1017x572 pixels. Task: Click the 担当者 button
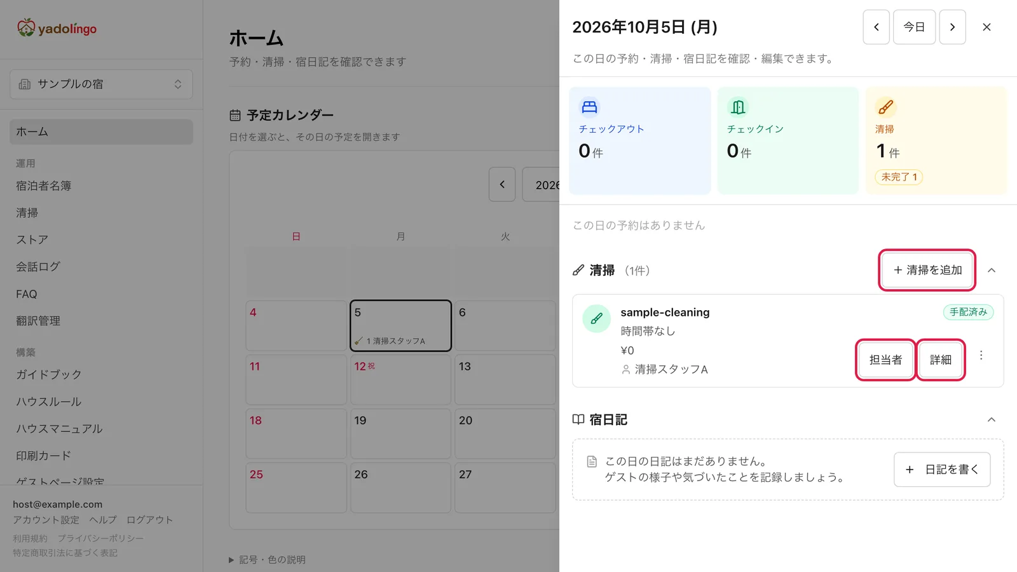click(x=885, y=360)
